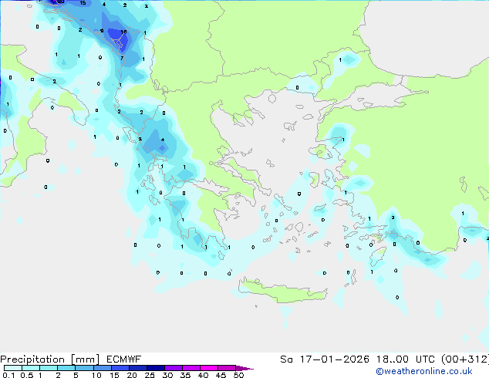Click the '(00+312)' forecast offset text
The height and width of the screenshot is (378, 489).
click(x=465, y=359)
